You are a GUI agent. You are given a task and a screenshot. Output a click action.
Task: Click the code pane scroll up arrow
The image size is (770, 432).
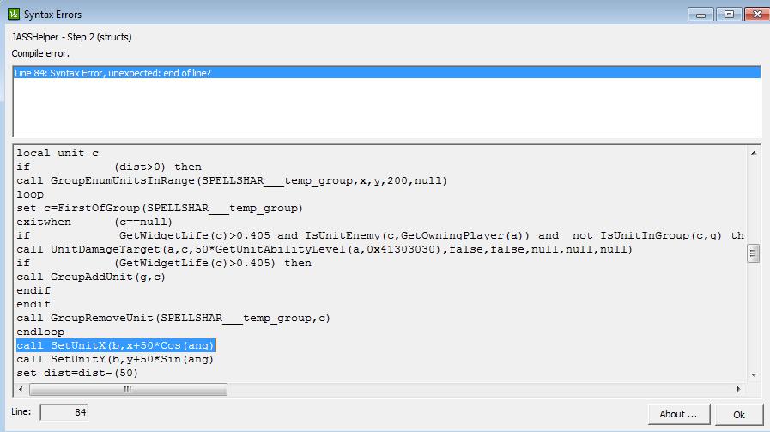click(754, 153)
